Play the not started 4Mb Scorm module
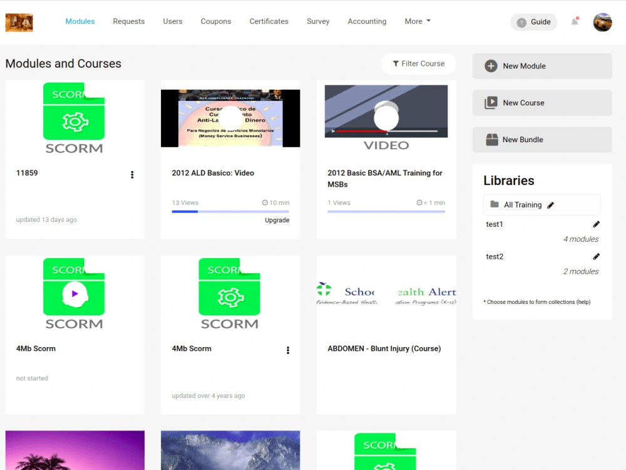 tap(74, 294)
